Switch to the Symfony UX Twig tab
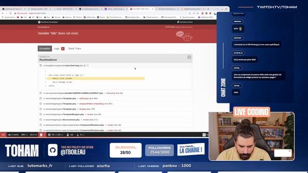The width and height of the screenshot is (308, 173). tap(13, 9)
